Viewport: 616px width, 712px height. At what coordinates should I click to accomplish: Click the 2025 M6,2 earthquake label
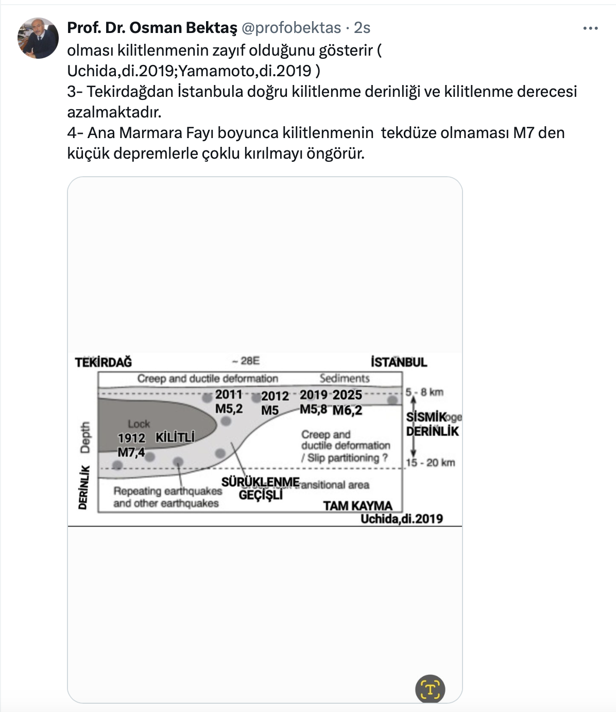pos(347,402)
